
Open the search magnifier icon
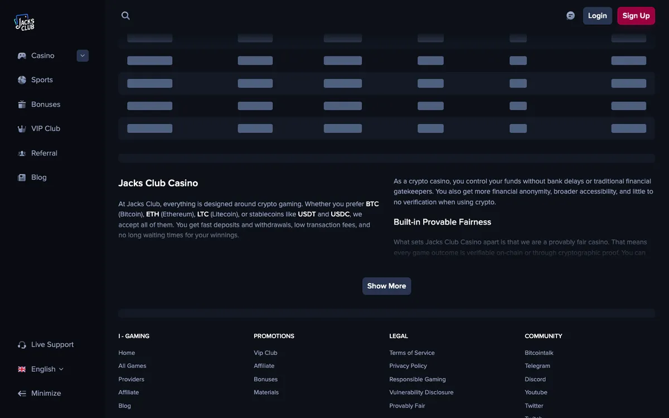[x=125, y=16]
